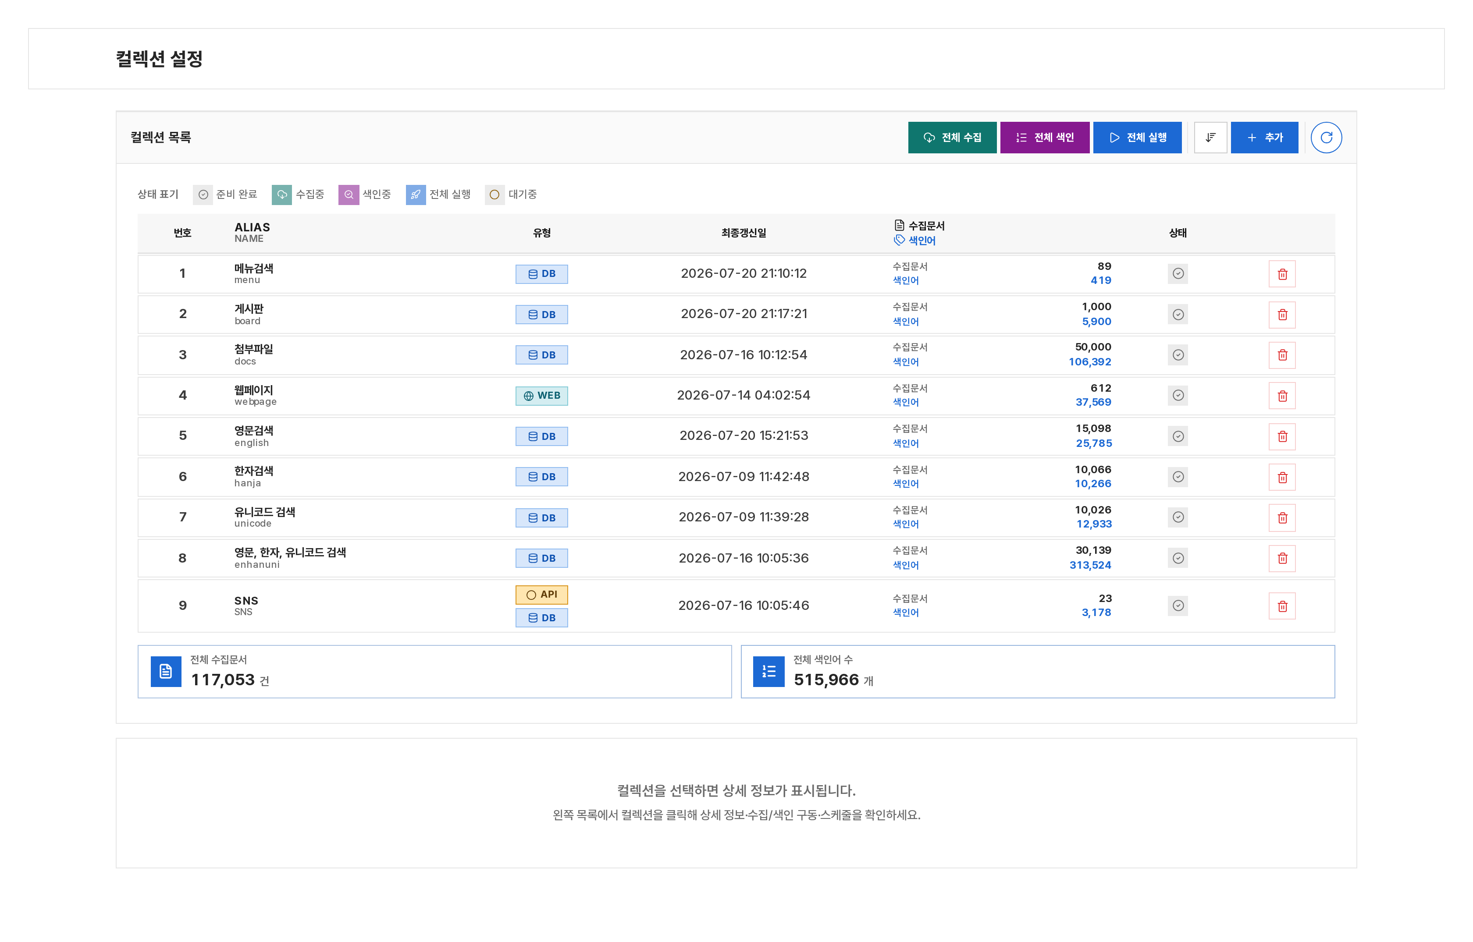Click DB type badge of menu row
Image resolution: width=1473 pixels, height=942 pixels.
pyautogui.click(x=541, y=274)
